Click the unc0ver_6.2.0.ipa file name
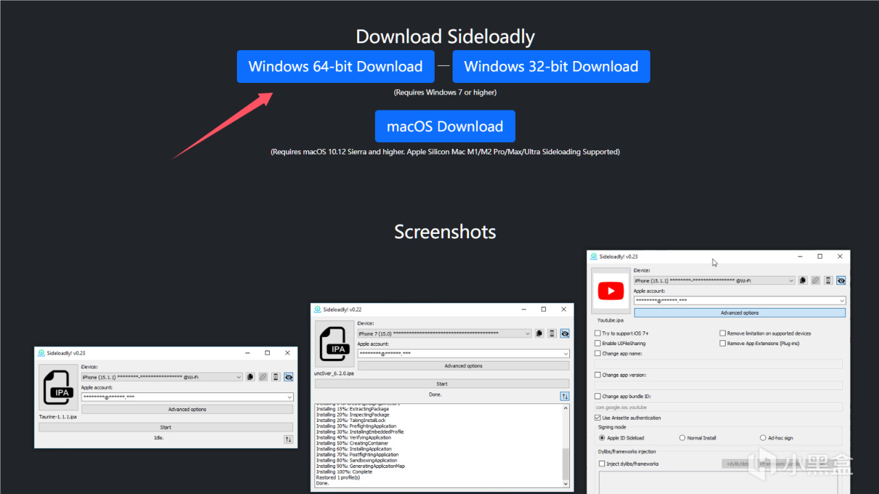This screenshot has width=879, height=494. coord(335,373)
